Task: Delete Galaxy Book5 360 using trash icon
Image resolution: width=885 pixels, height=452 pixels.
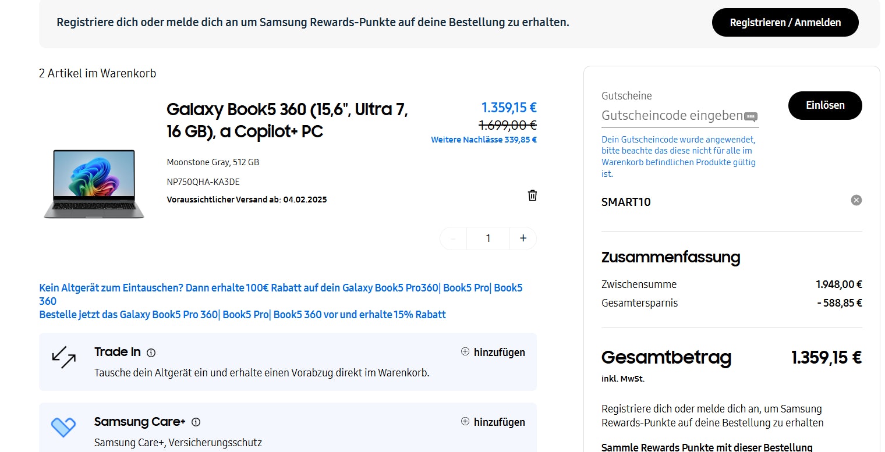Action: 532,195
